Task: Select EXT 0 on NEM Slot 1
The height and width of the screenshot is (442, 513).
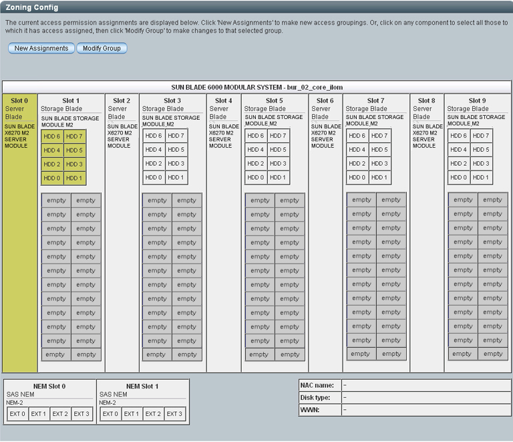Action: coord(110,414)
